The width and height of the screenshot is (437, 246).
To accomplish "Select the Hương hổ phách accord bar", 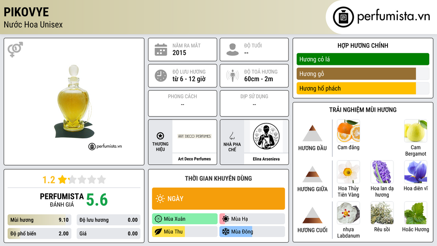I will [x=363, y=88].
